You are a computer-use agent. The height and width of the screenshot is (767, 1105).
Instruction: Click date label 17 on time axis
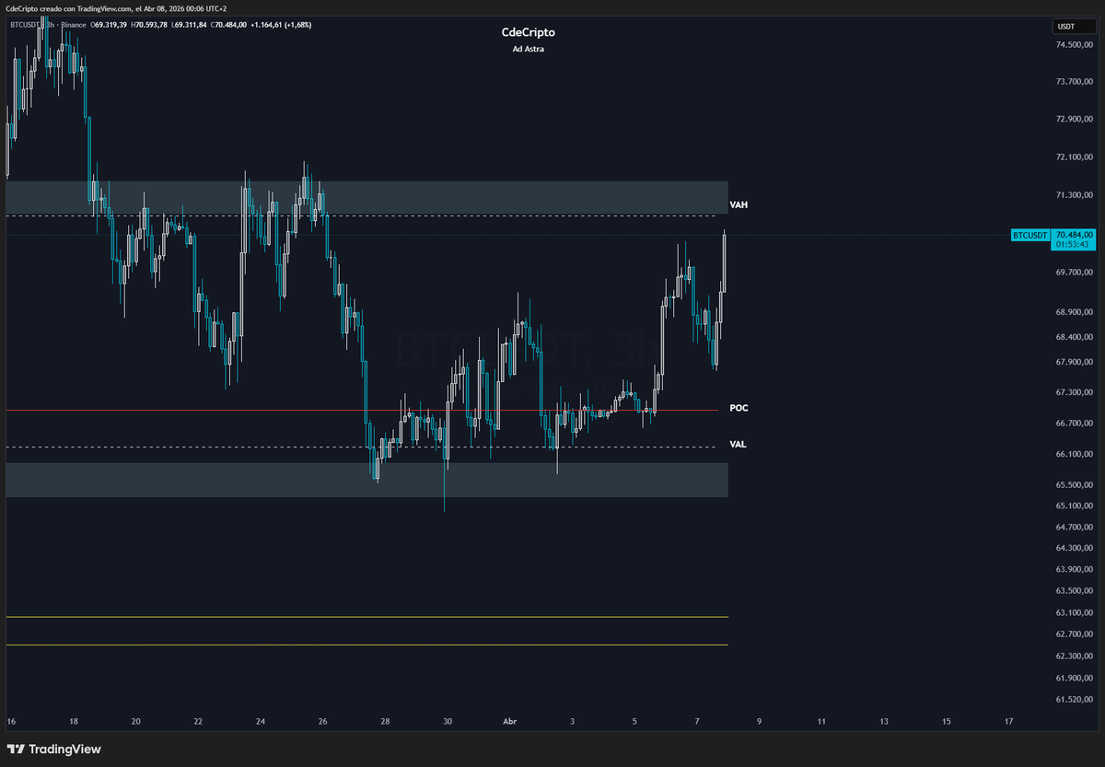tap(1009, 723)
